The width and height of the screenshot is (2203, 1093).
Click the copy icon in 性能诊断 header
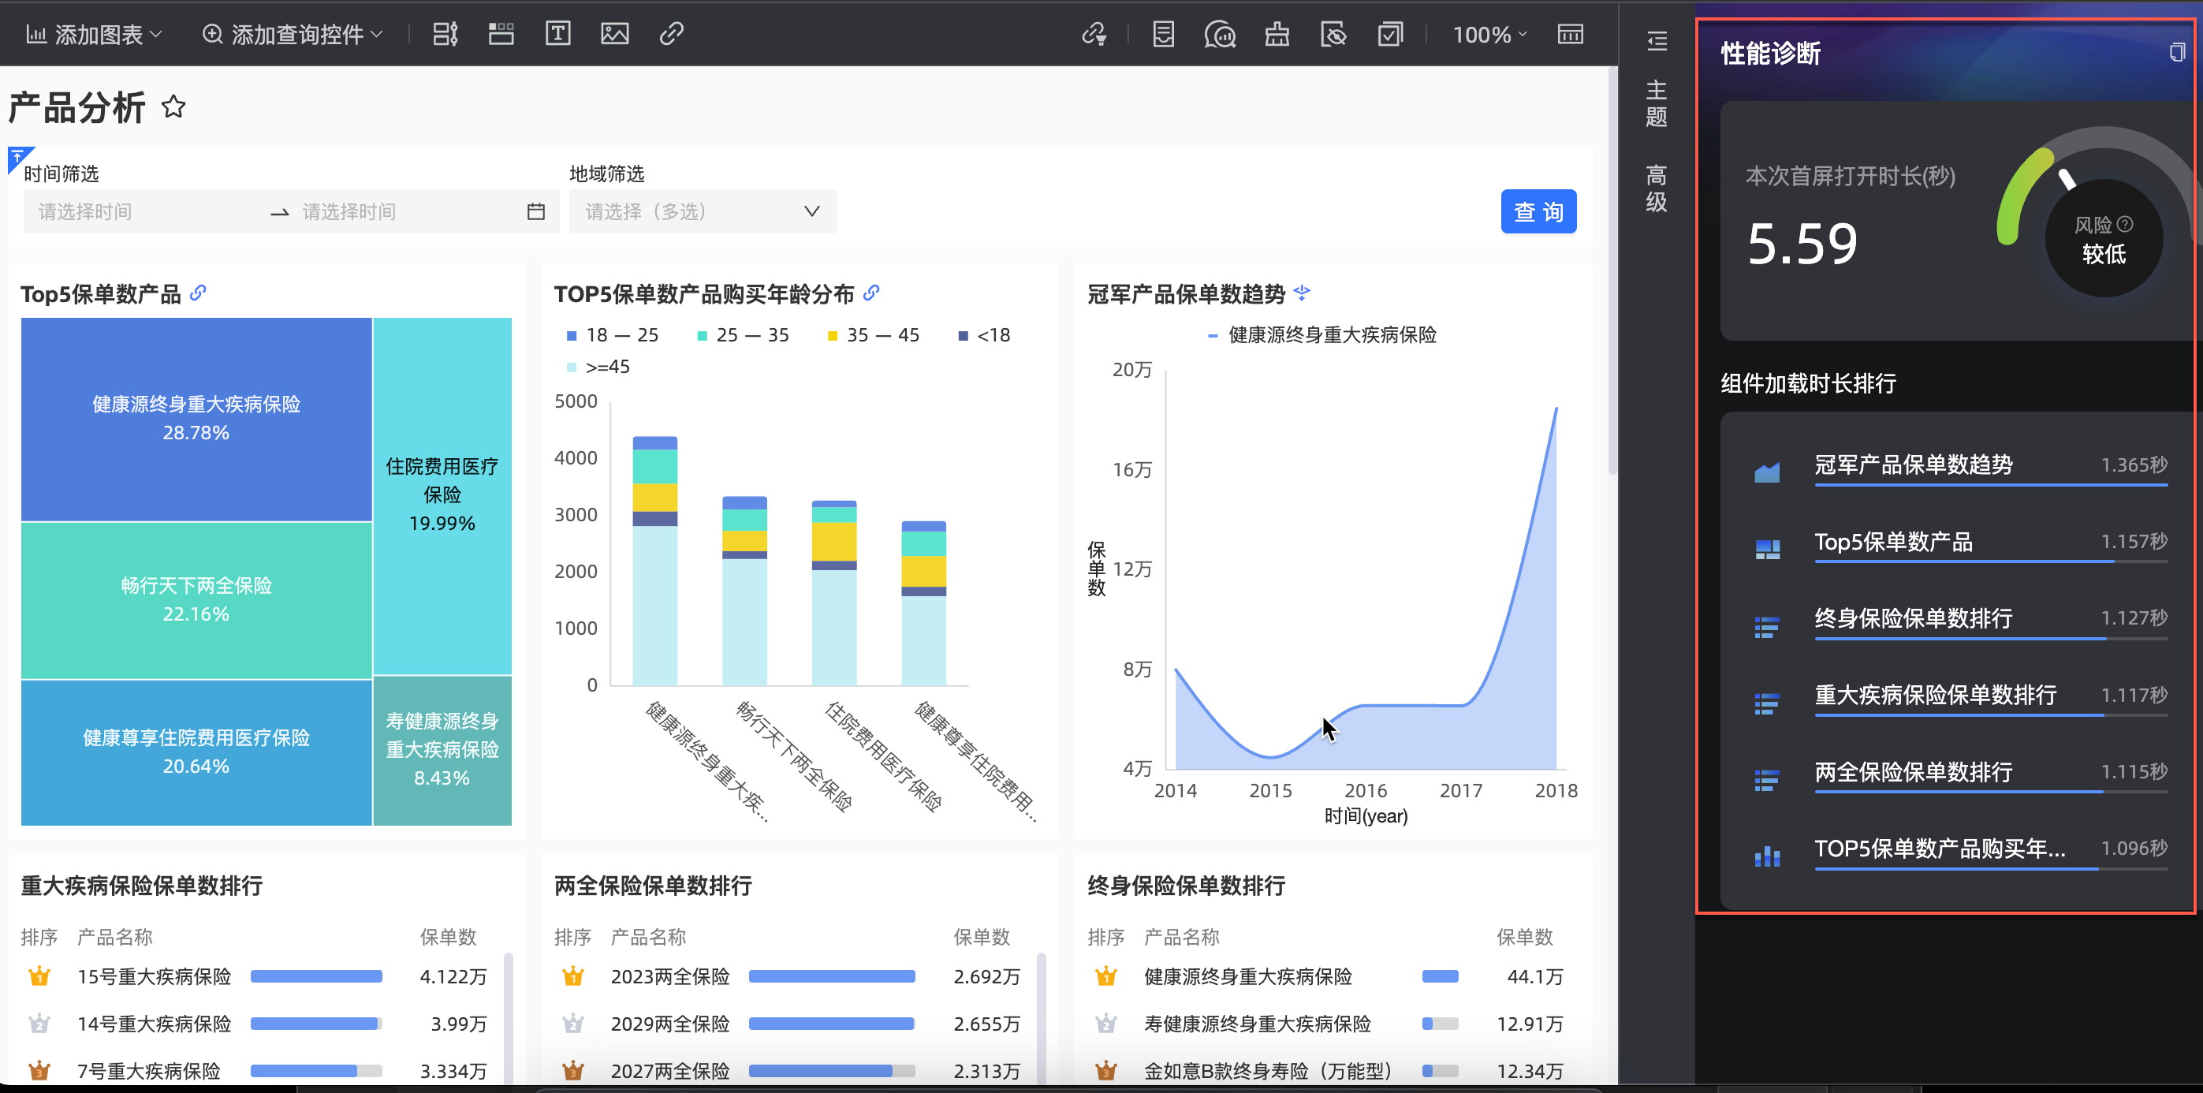[2176, 53]
